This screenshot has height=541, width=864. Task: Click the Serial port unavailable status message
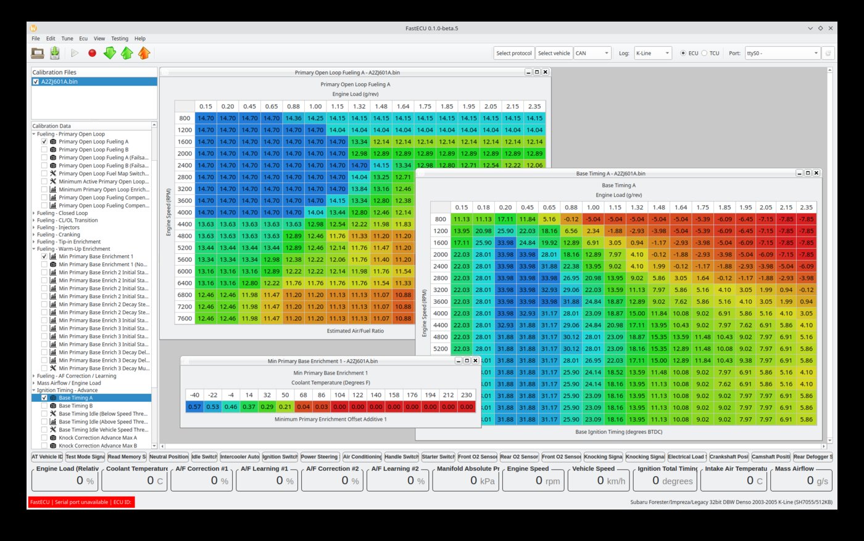pyautogui.click(x=81, y=502)
